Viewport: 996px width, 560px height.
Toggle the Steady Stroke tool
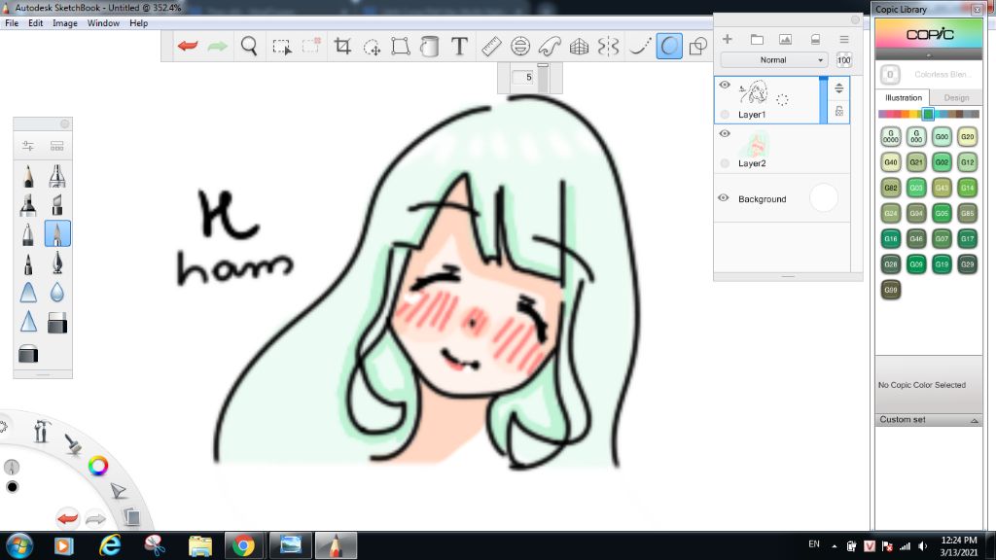pos(639,47)
